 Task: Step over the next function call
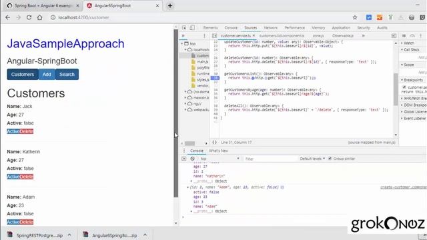[x=412, y=35]
